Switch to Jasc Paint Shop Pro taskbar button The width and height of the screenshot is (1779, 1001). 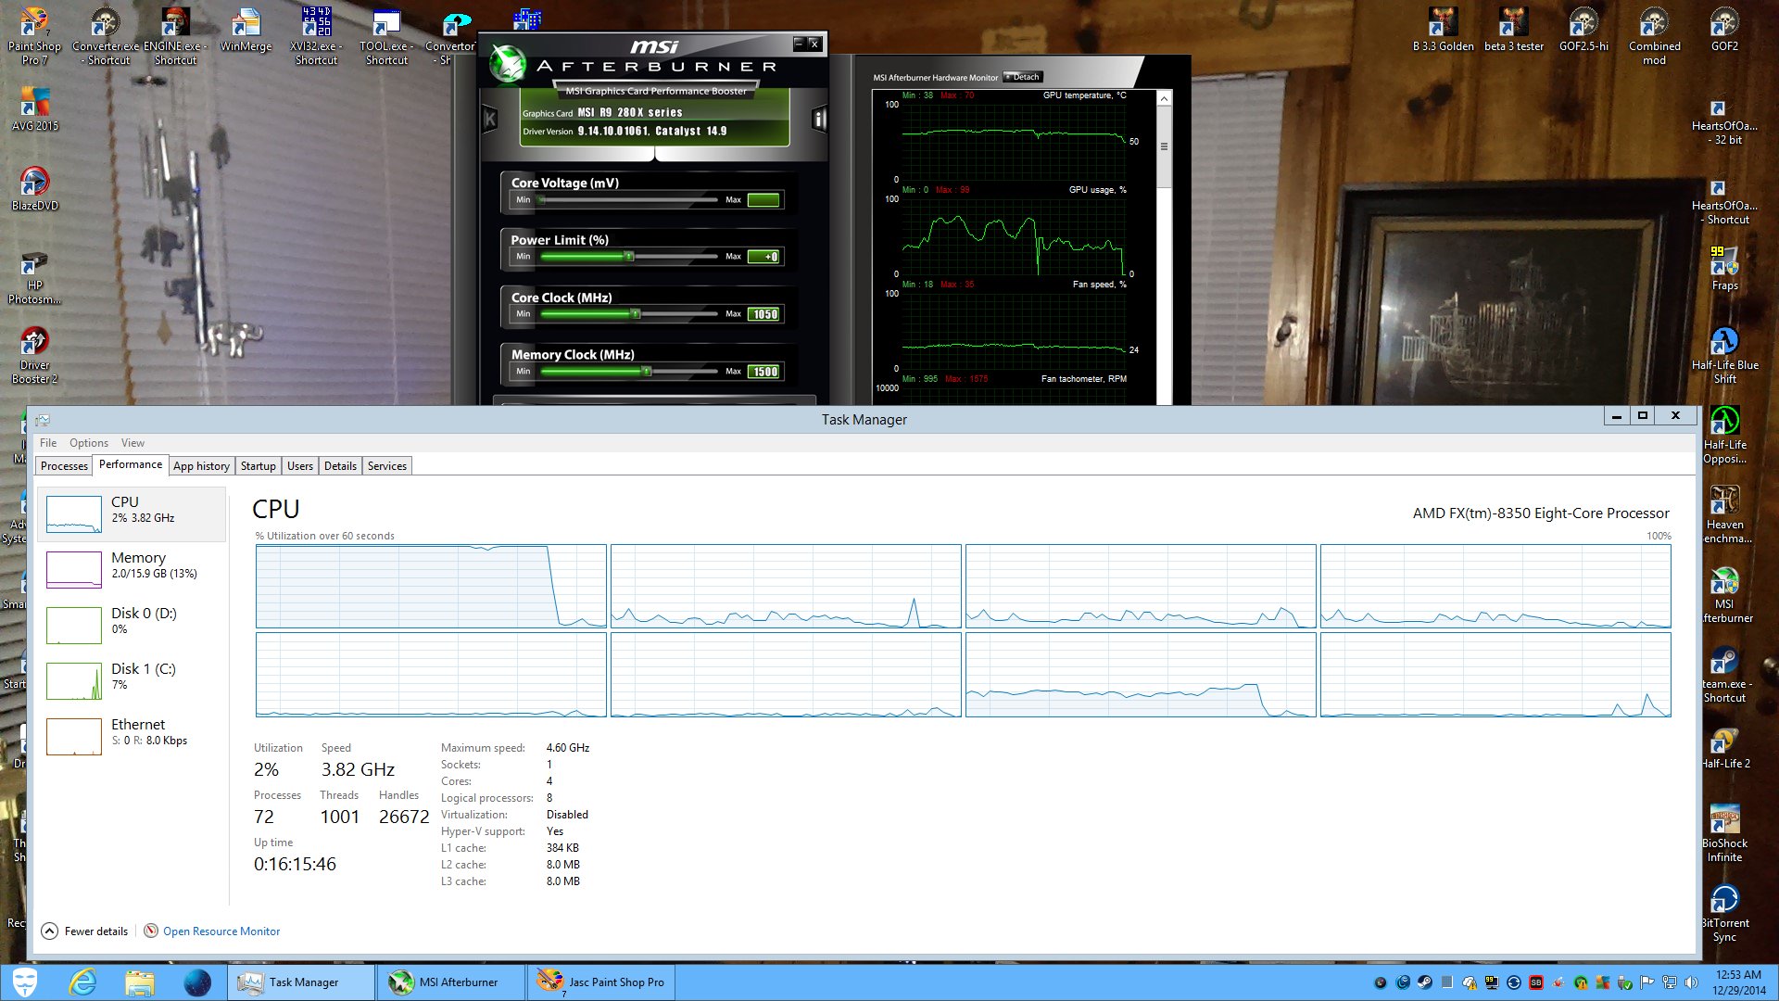tap(600, 982)
